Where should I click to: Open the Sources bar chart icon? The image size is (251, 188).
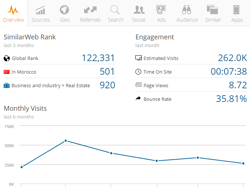click(x=40, y=10)
